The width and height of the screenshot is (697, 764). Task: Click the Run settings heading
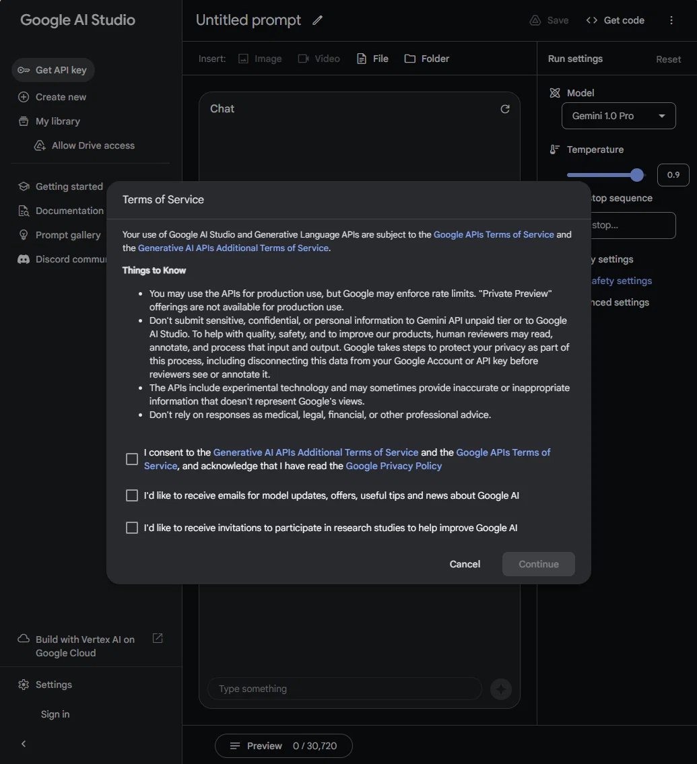point(575,59)
